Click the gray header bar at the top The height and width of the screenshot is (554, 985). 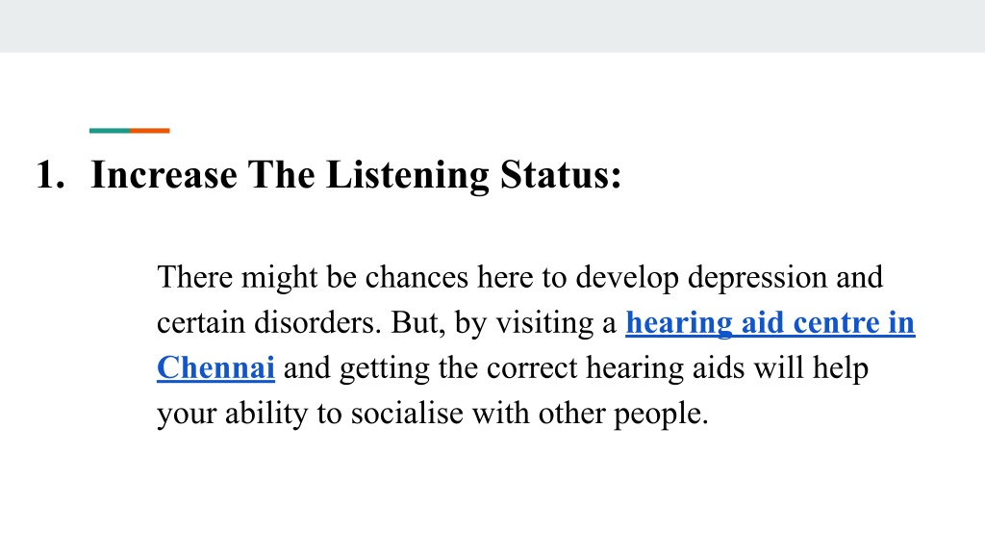(x=492, y=26)
